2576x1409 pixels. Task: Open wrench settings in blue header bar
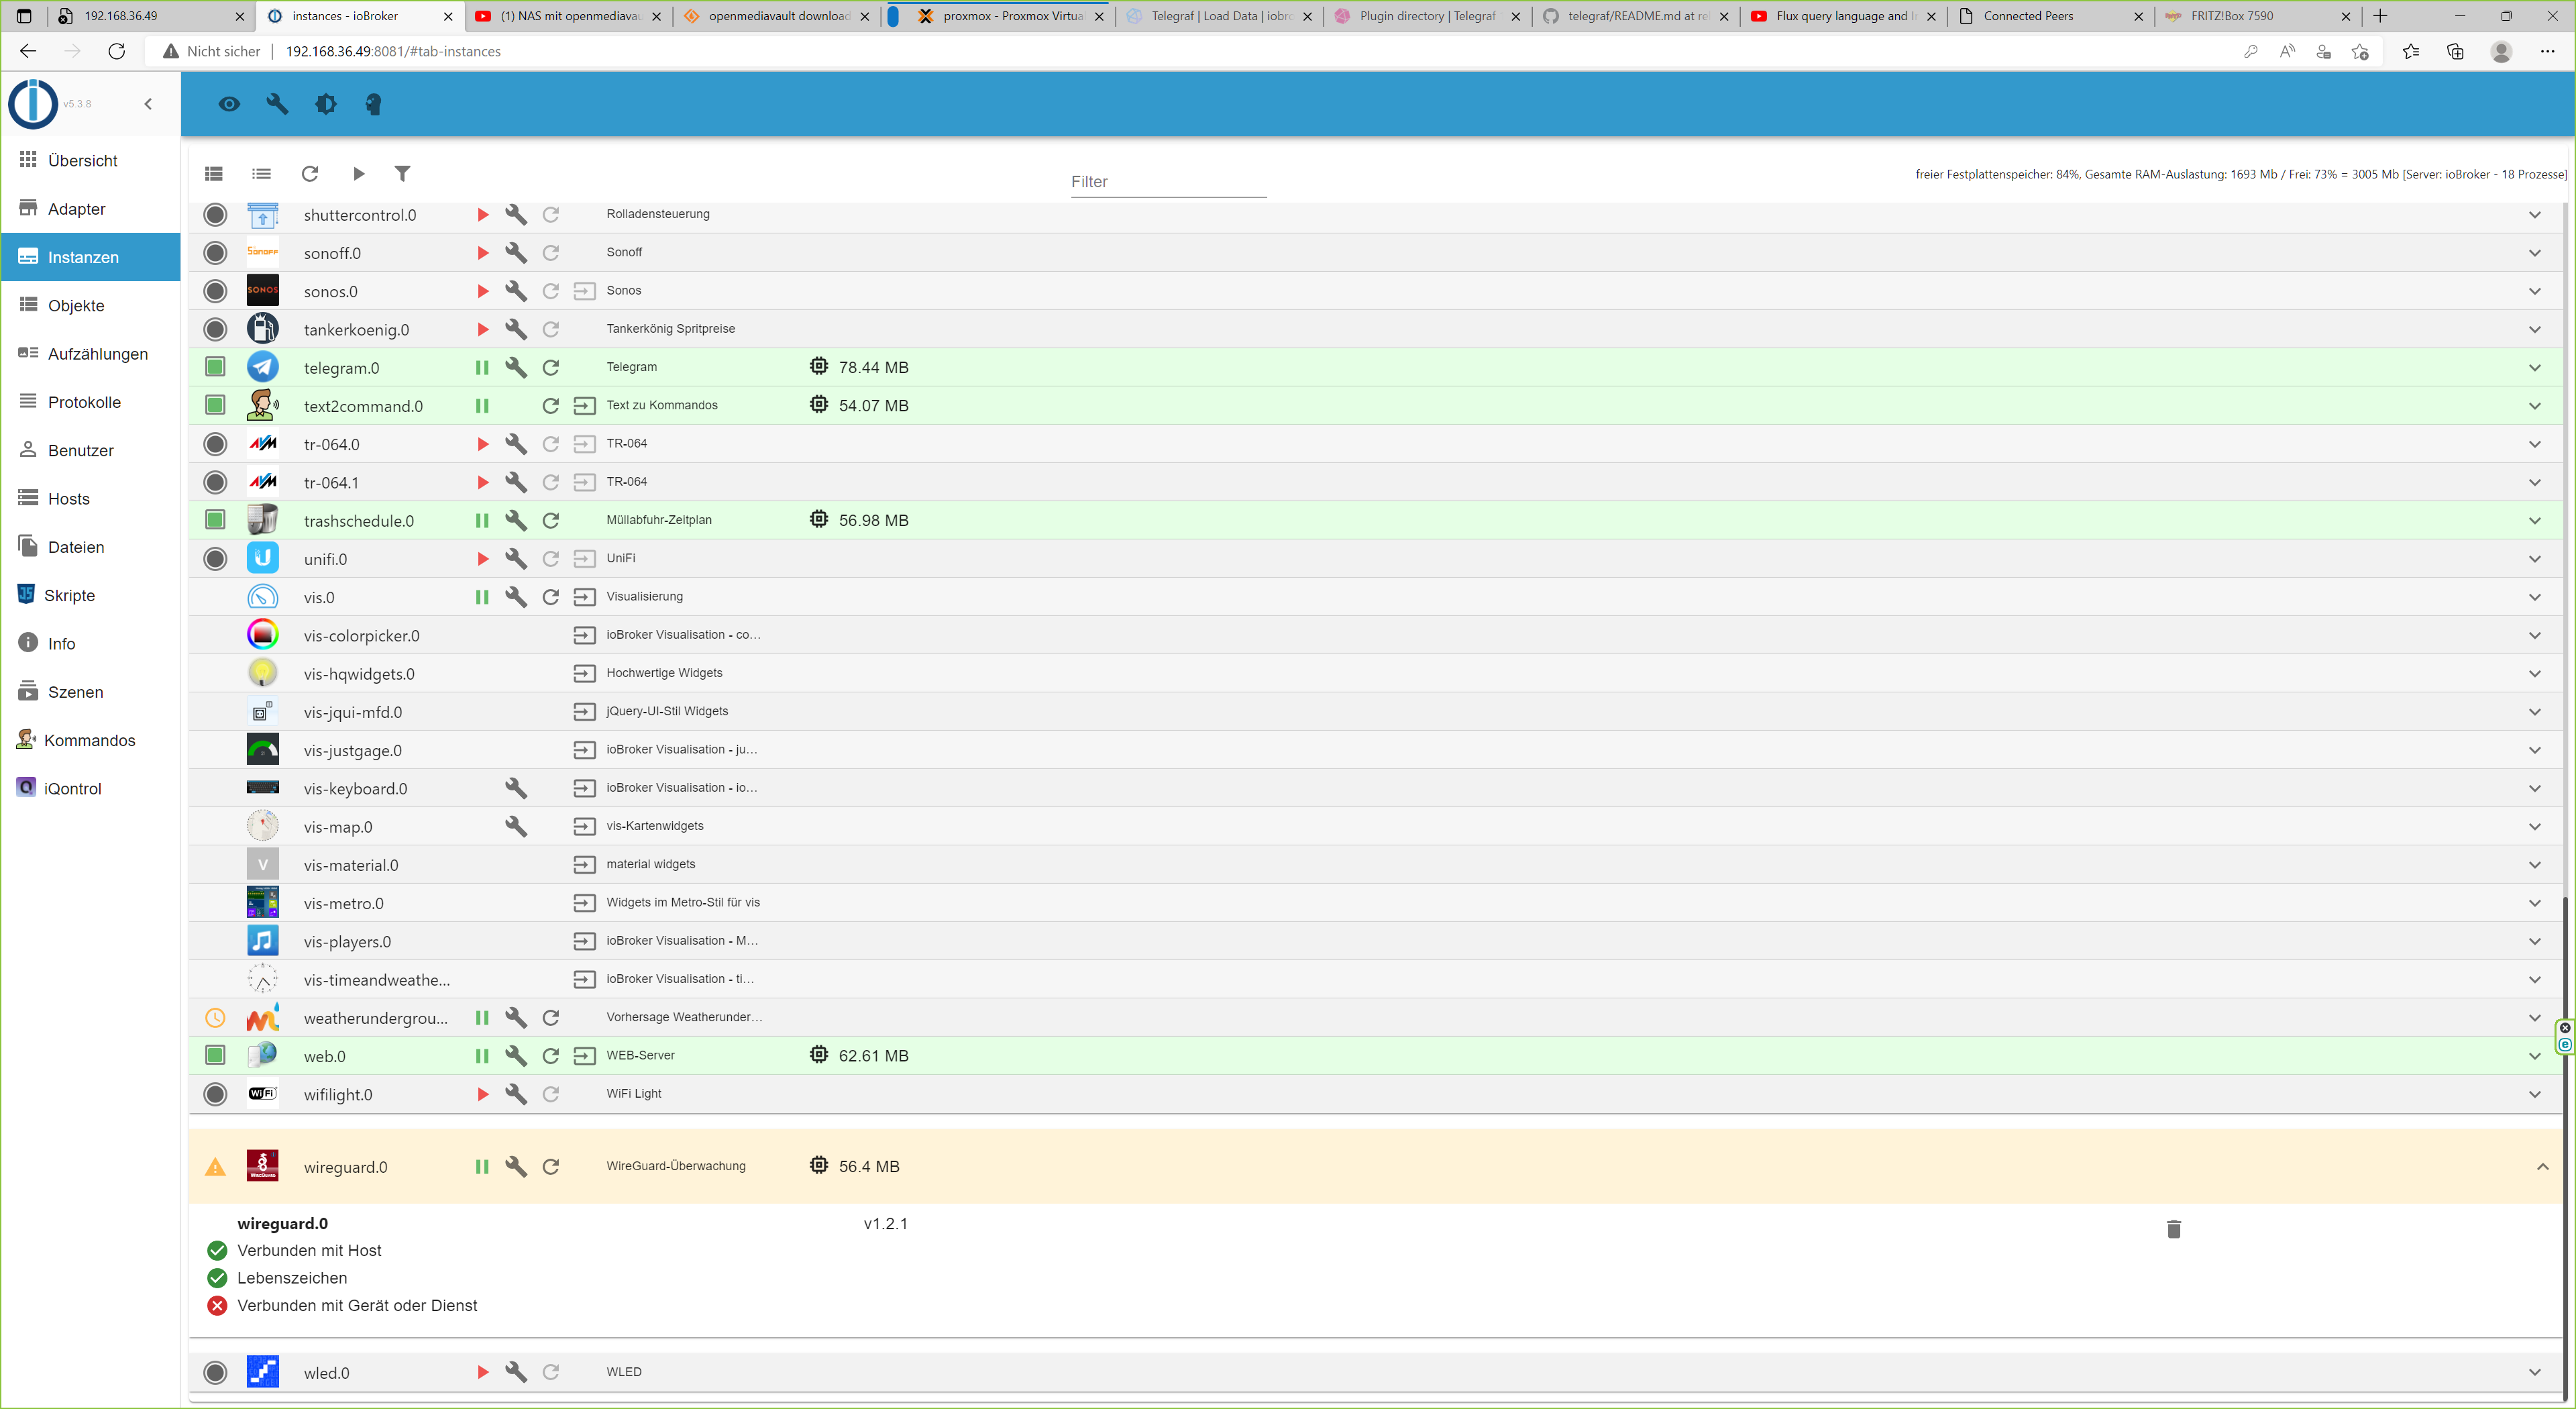[277, 104]
